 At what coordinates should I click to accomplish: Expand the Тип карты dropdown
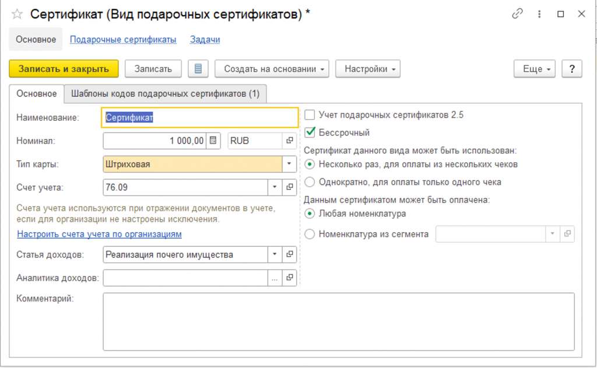[289, 164]
